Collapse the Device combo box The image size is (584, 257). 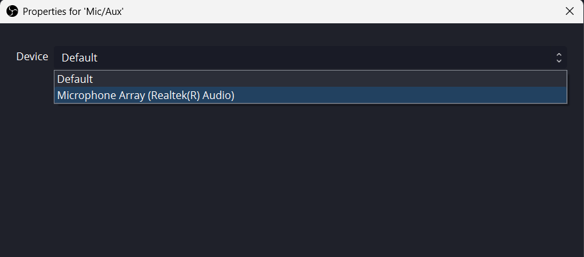click(310, 58)
